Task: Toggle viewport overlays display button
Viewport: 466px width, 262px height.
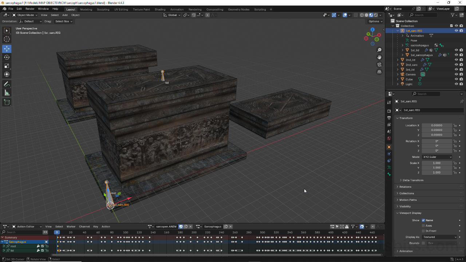Action: click(x=345, y=15)
